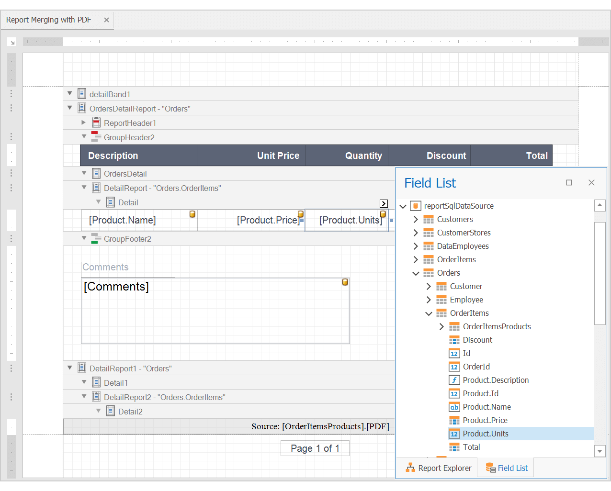
Task: Click the ab string icon next to Product.Name
Action: point(454,407)
